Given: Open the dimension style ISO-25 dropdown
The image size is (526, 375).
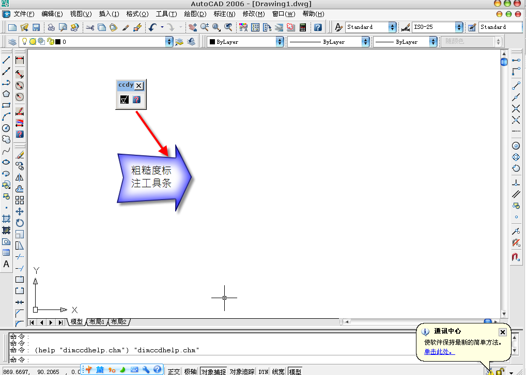Looking at the screenshot, I should tap(459, 27).
